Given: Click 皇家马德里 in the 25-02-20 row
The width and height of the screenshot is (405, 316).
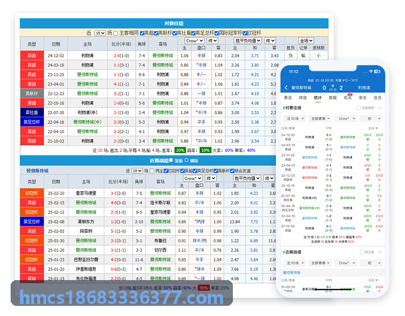Looking at the screenshot, I should [x=86, y=193].
